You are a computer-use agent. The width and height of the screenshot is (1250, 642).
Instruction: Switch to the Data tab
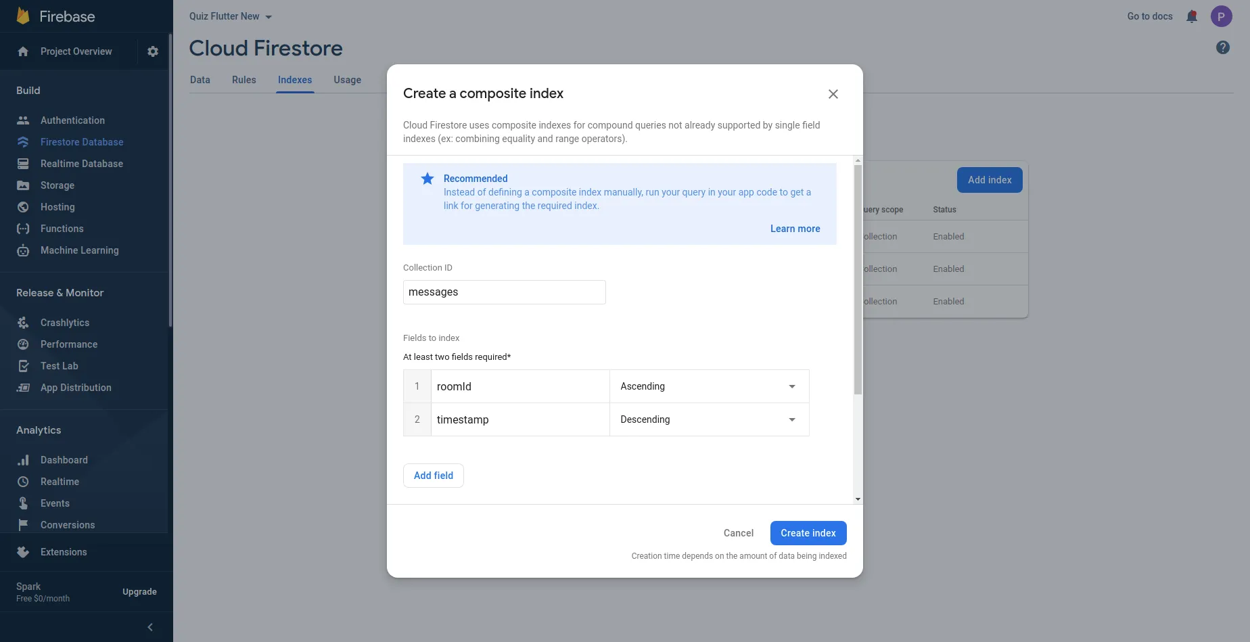tap(200, 80)
